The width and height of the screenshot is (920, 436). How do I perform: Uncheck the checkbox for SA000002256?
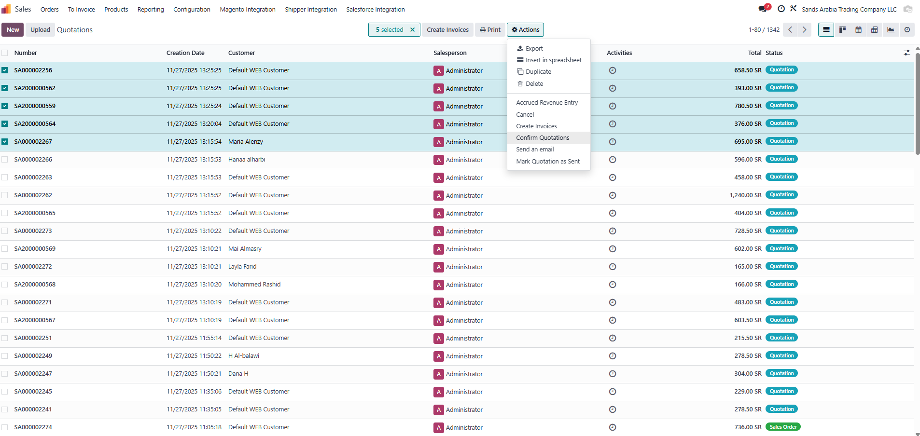[x=4, y=70]
